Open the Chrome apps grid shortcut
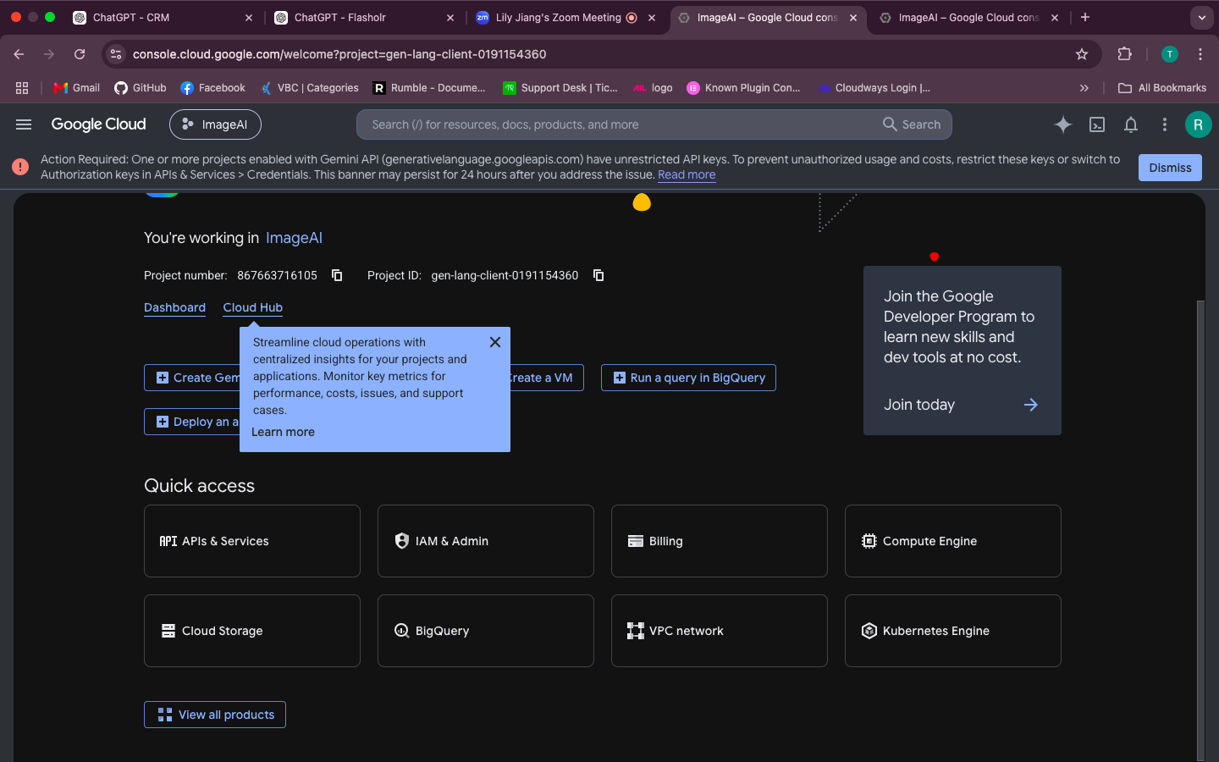Screen dimensions: 1219x762 22,88
